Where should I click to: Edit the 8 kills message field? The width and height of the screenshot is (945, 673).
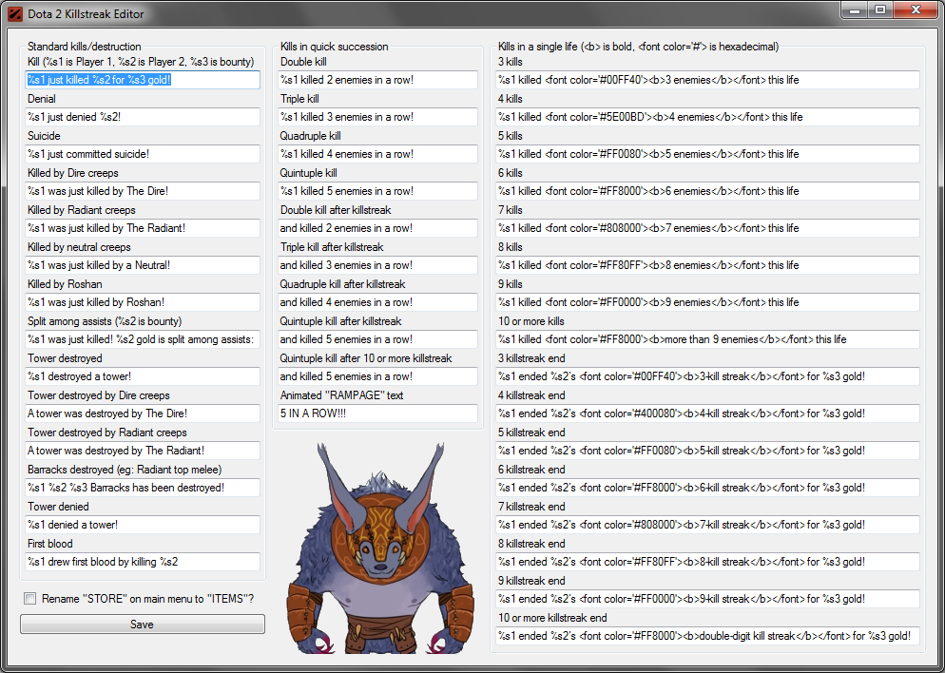(x=708, y=265)
